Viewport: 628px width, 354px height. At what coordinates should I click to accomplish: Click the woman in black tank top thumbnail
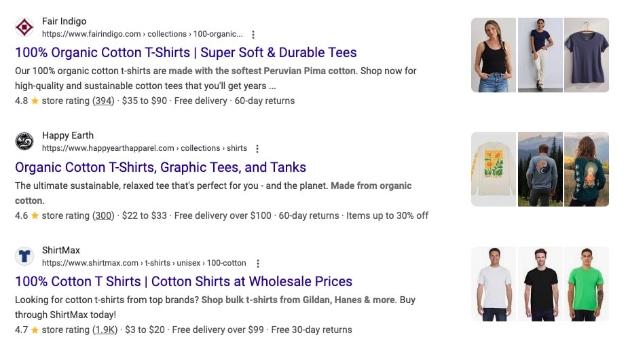click(x=493, y=55)
